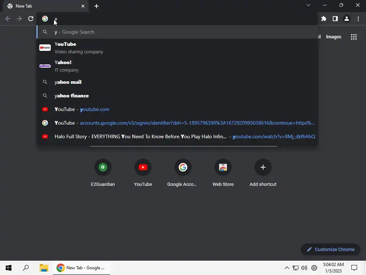Open the notification center icon

354,268
